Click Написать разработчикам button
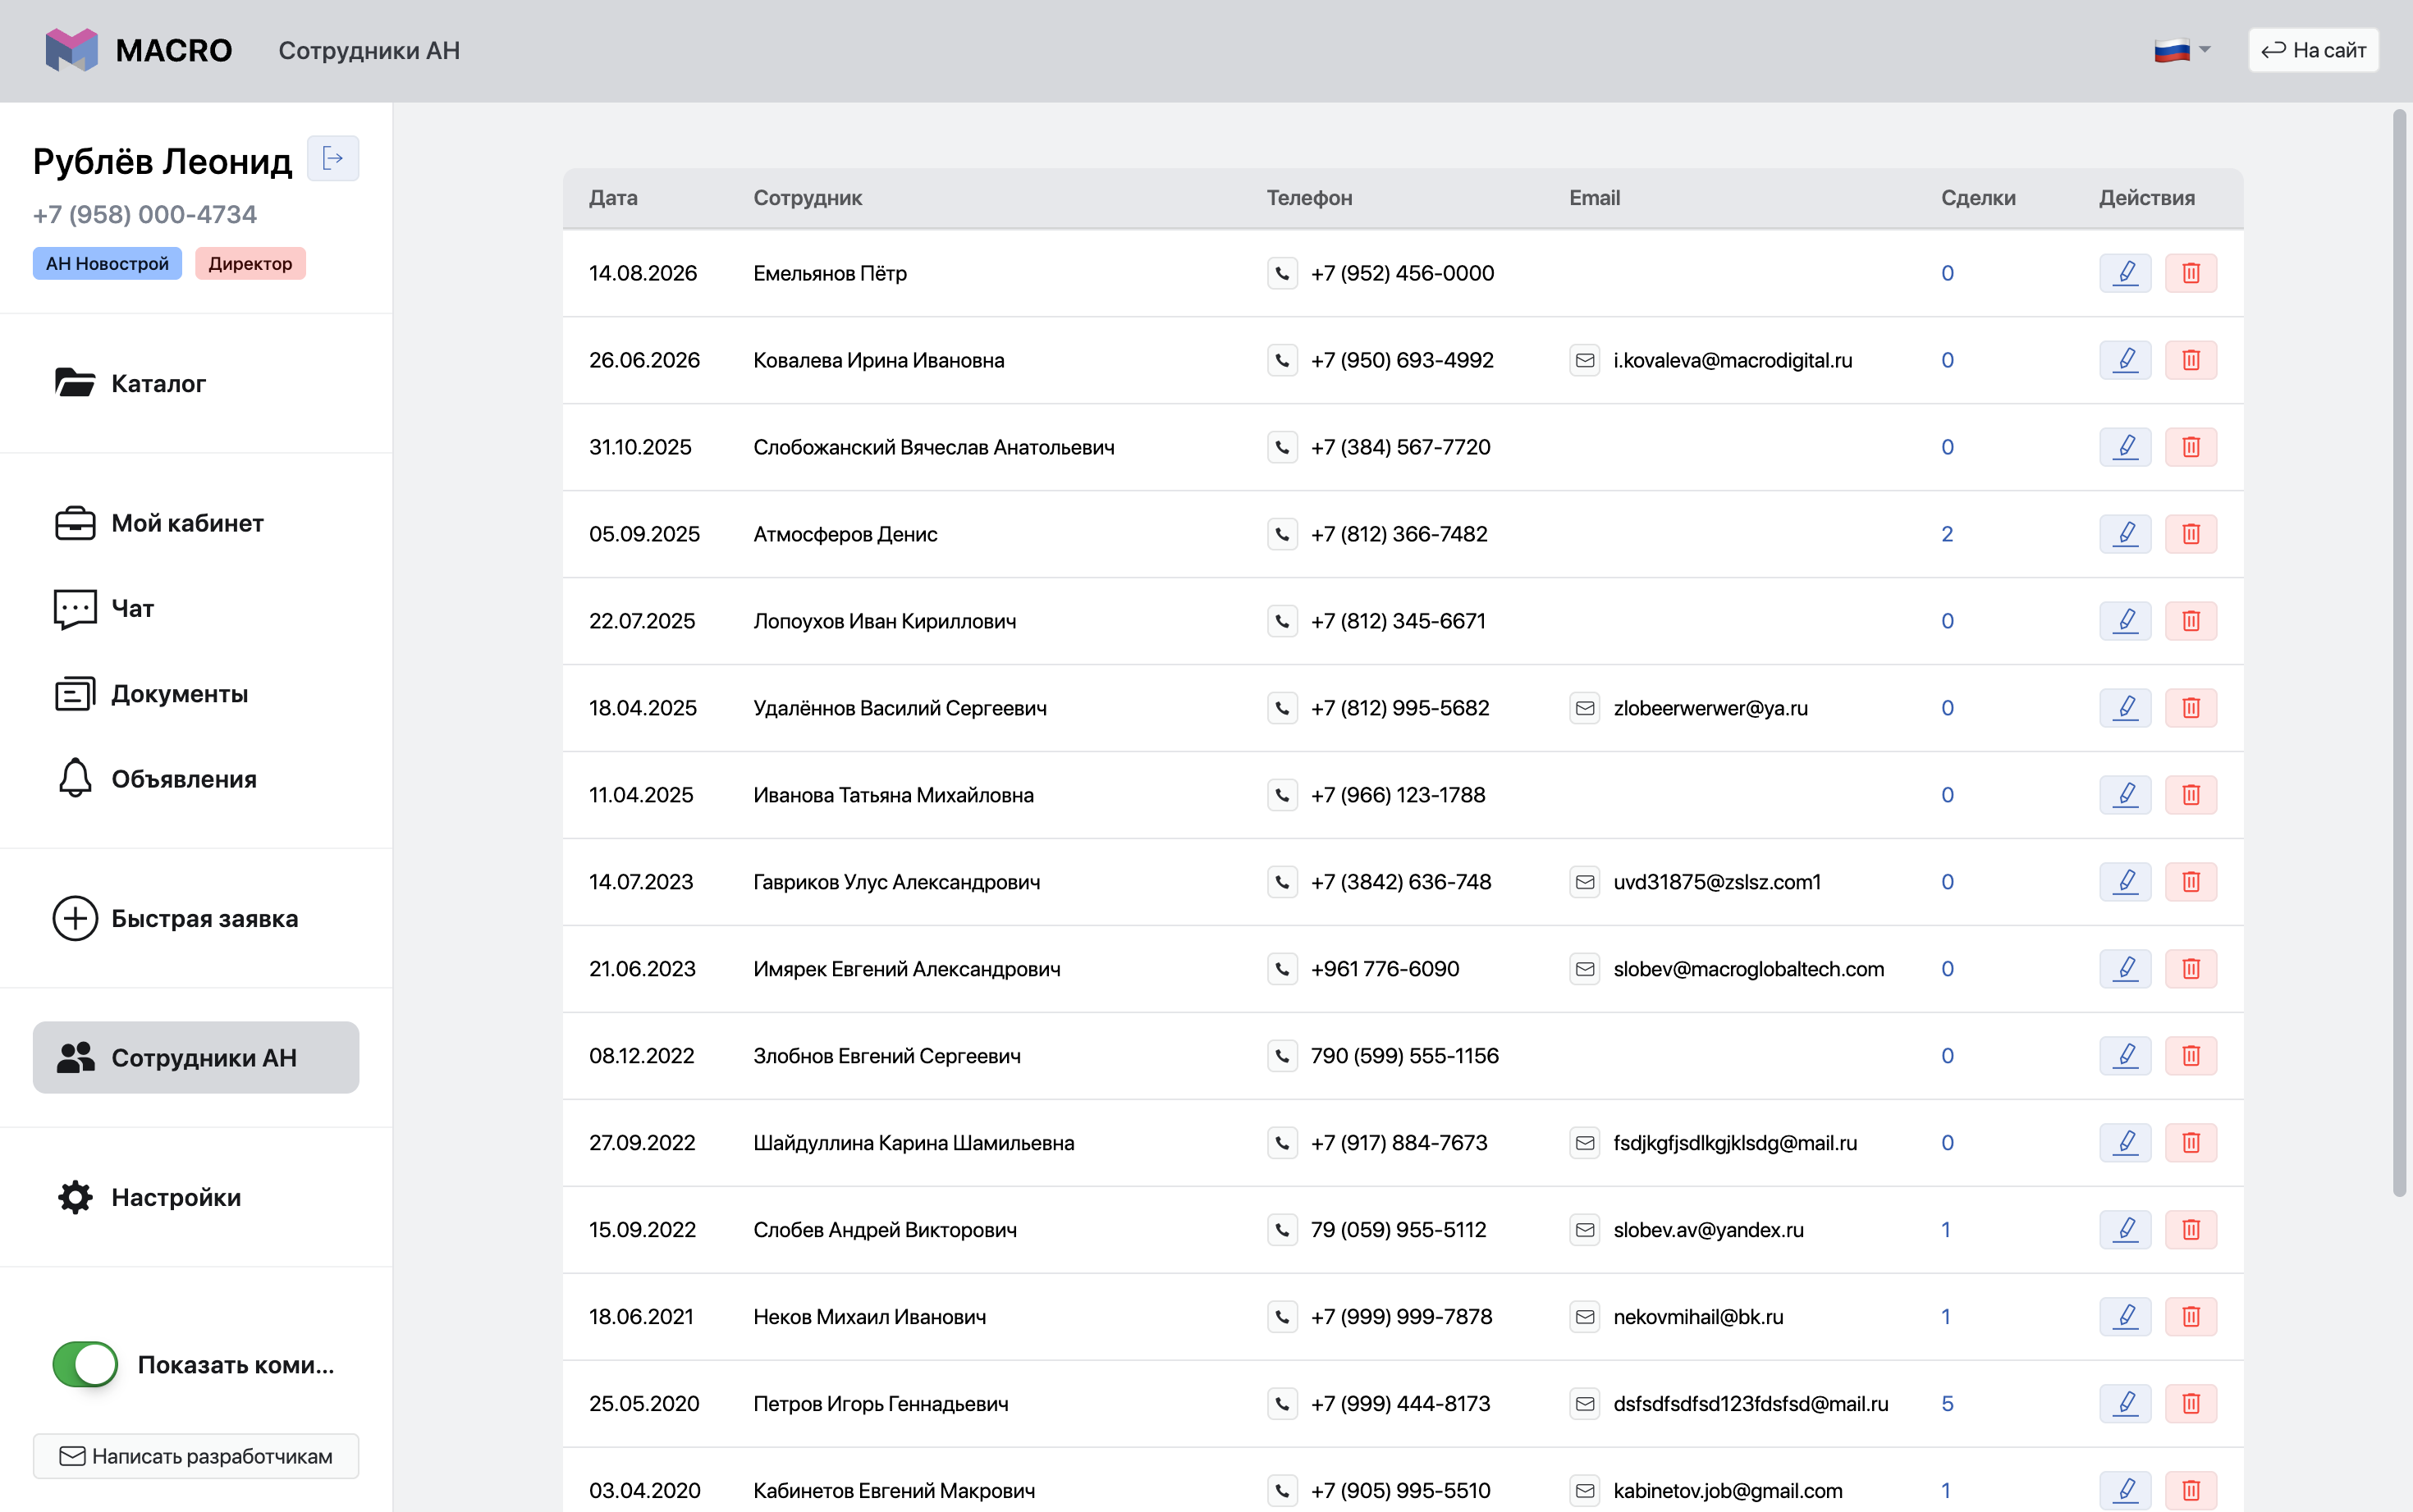 click(x=196, y=1456)
